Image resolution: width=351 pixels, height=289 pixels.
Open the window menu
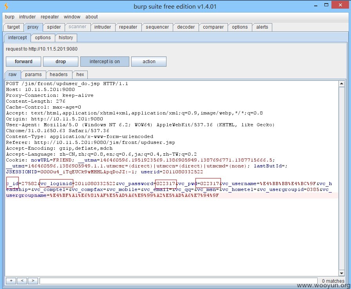(72, 17)
